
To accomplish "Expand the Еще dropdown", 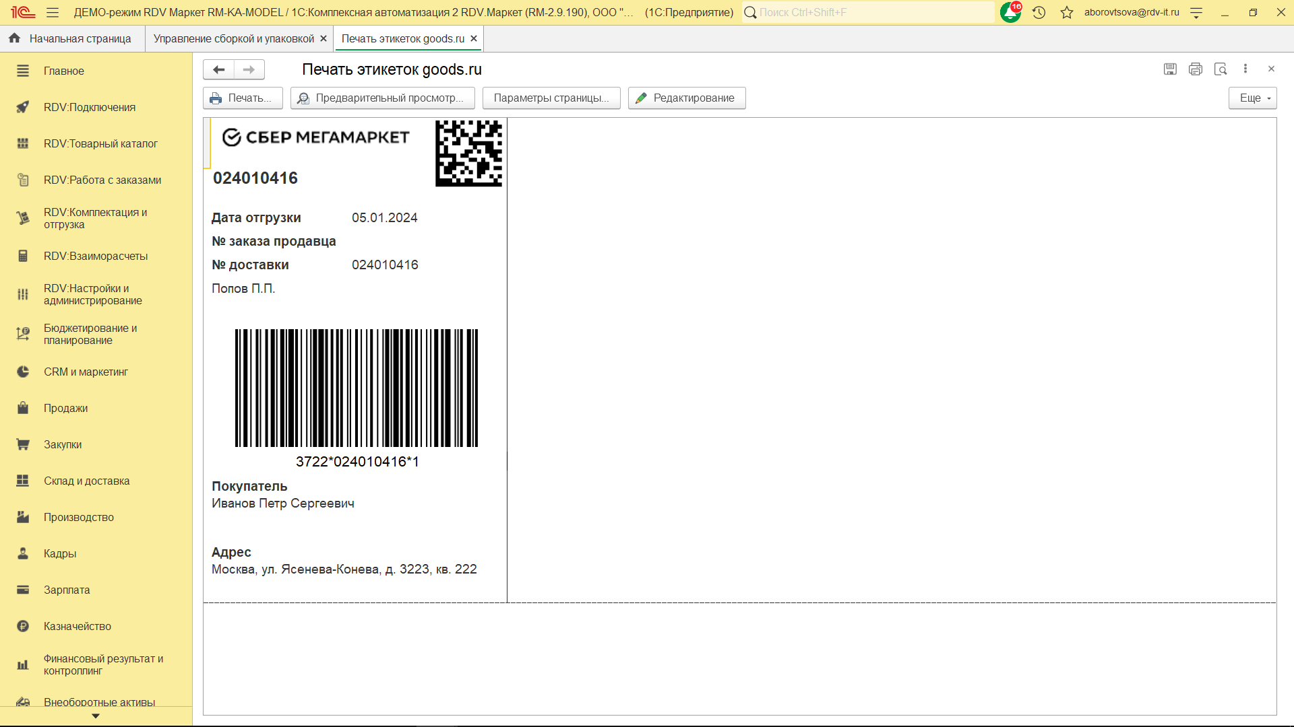I will [1252, 98].
